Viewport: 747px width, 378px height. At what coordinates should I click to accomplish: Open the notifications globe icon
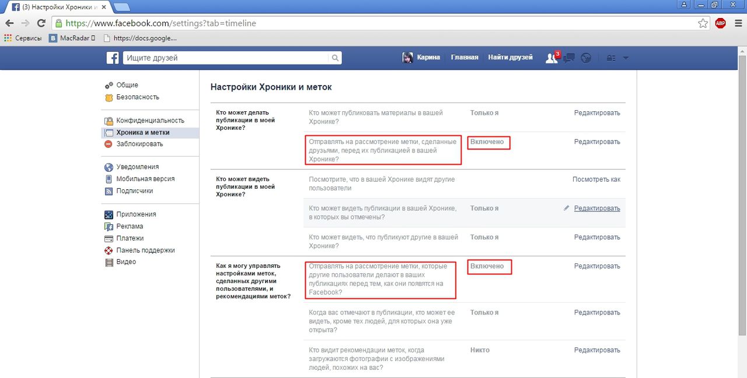(x=587, y=58)
